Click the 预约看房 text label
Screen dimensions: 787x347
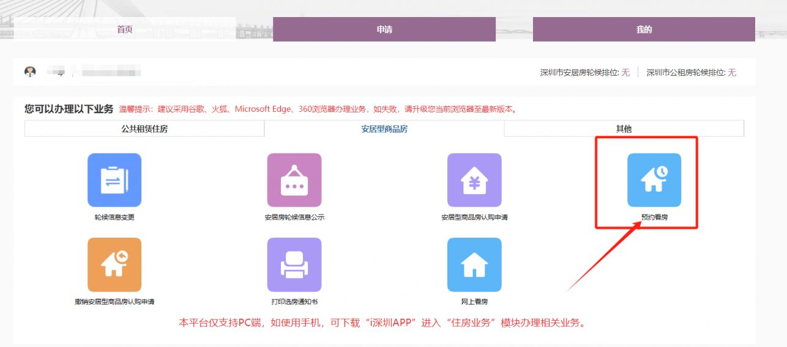click(x=654, y=217)
